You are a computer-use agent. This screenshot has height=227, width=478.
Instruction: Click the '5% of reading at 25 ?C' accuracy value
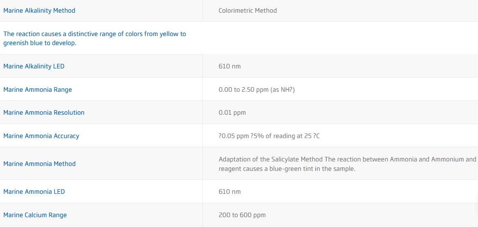(x=269, y=136)
